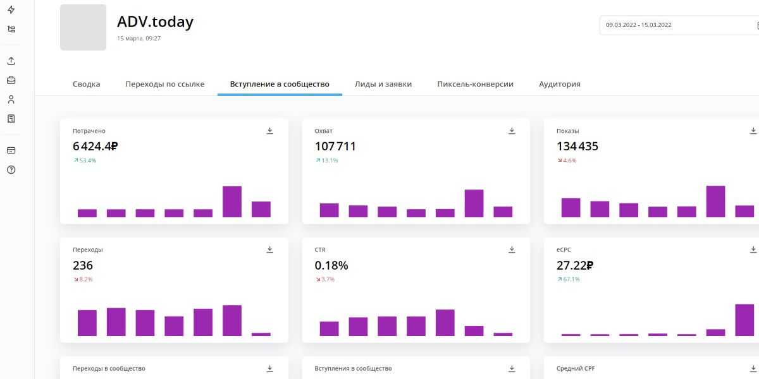Download the Переходы chart data
Viewport: 759px width, 379px height.
[270, 250]
